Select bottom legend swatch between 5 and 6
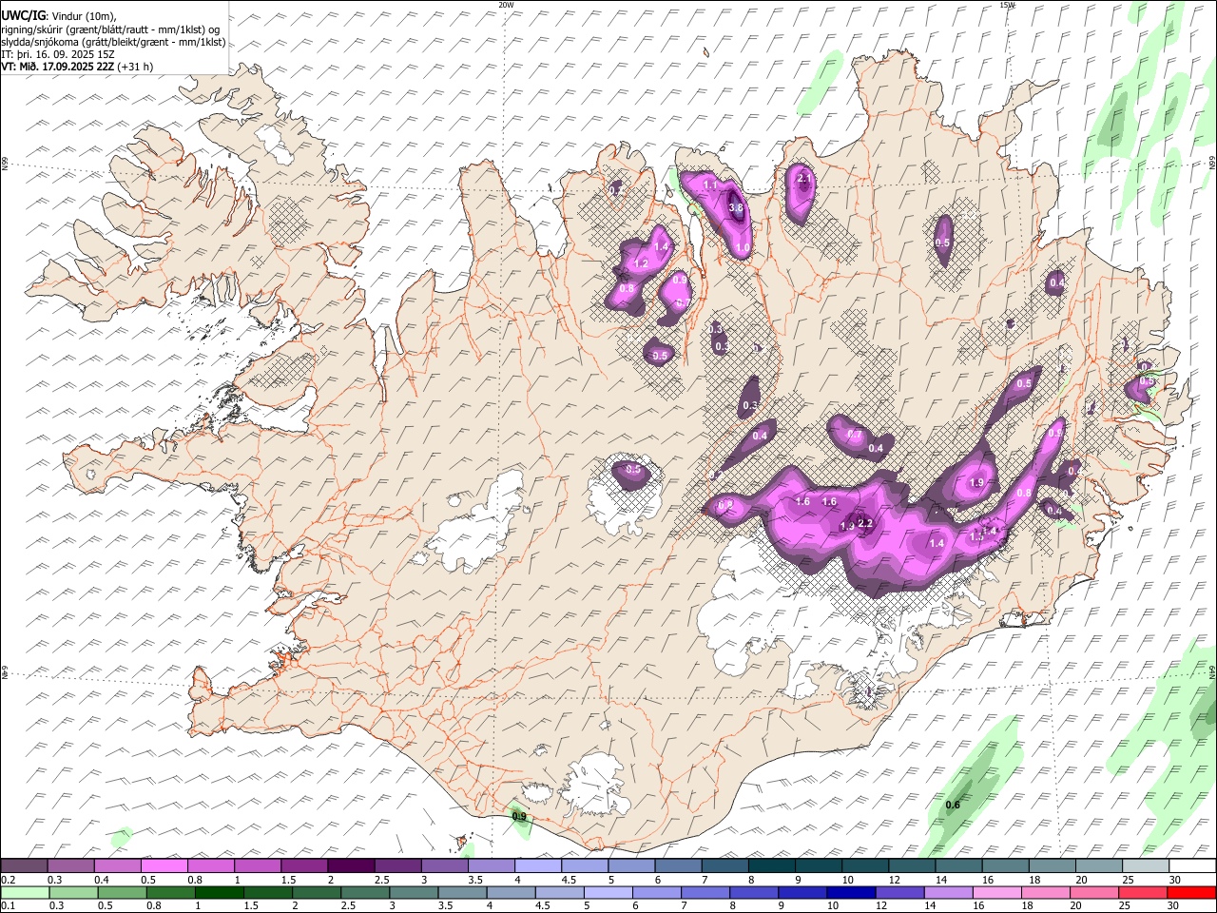 point(608,892)
